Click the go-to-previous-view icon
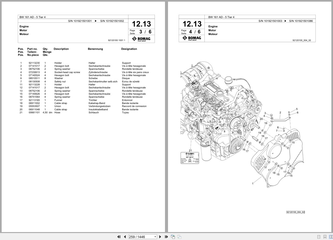This screenshot has height=240, width=333. tap(173, 237)
